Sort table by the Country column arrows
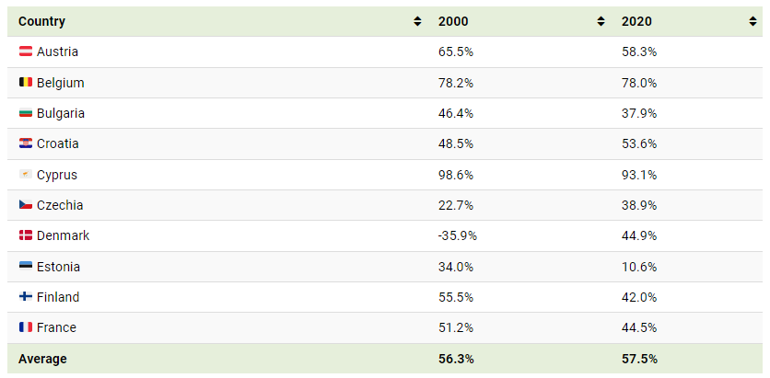Screen dimensions: 770x378 click(x=417, y=21)
